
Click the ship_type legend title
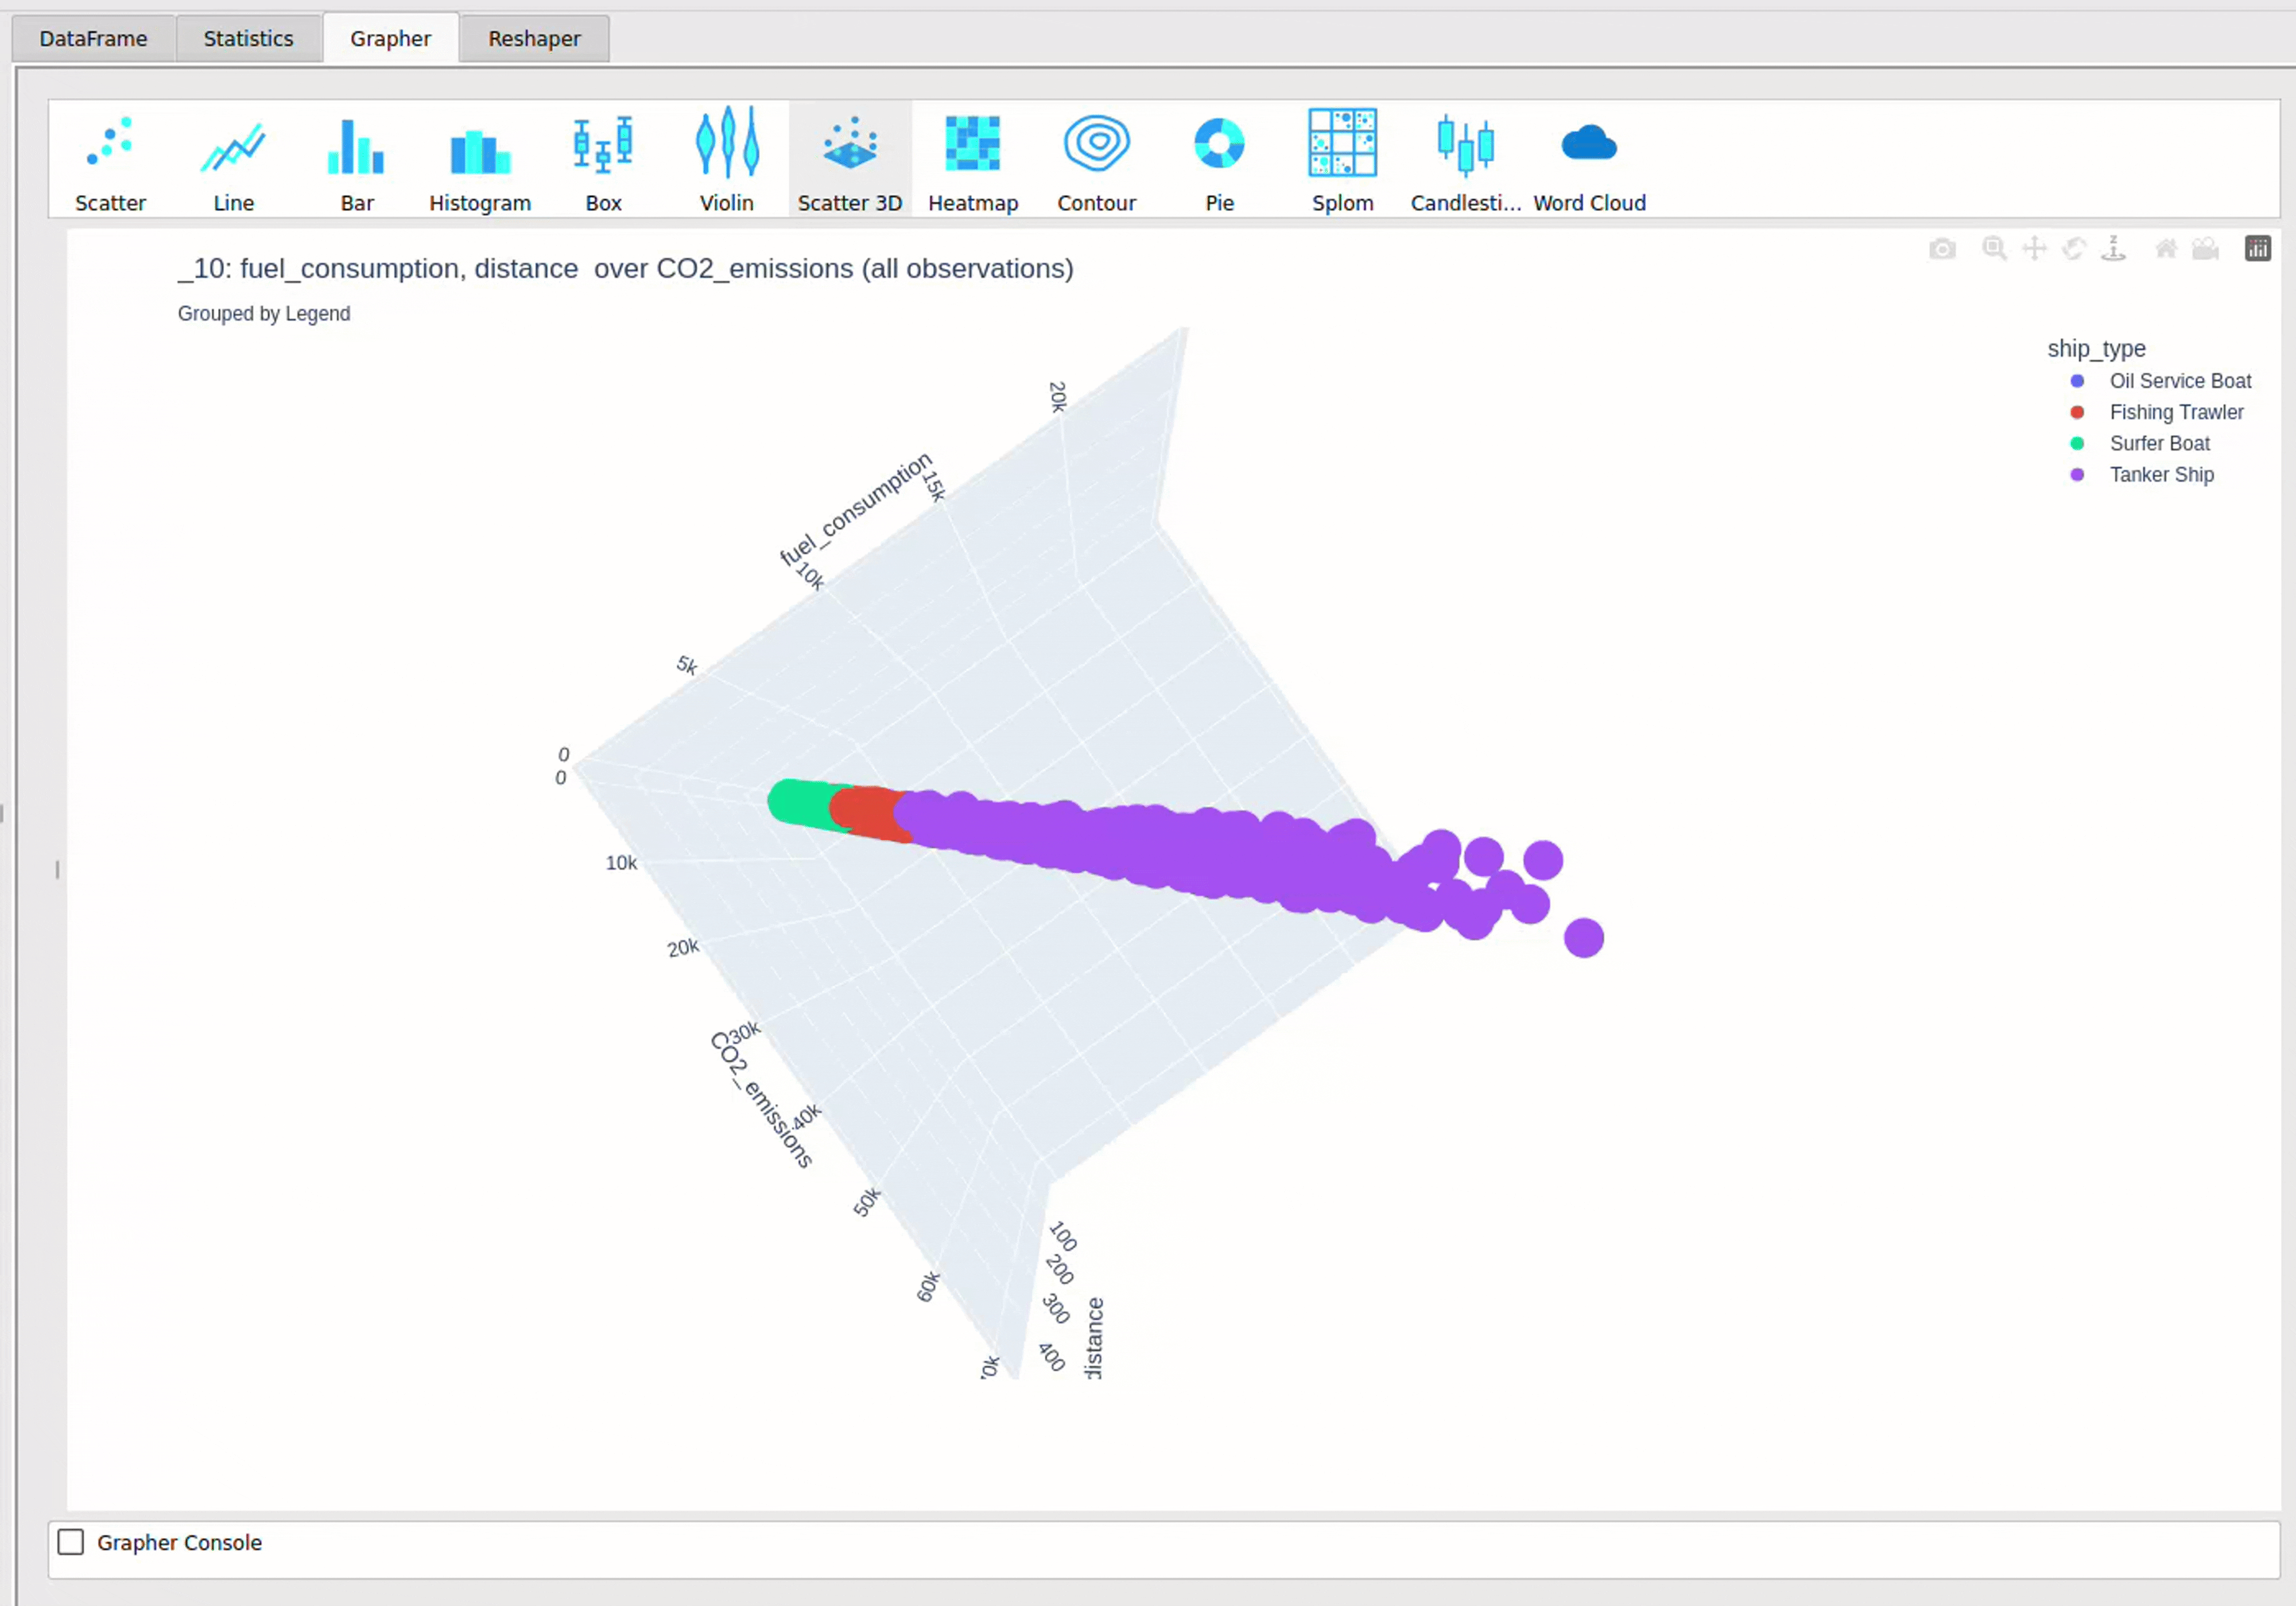[x=2096, y=348]
